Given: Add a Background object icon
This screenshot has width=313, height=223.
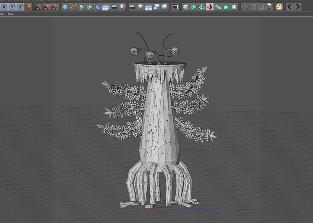Looking at the screenshot, I should click(157, 7).
